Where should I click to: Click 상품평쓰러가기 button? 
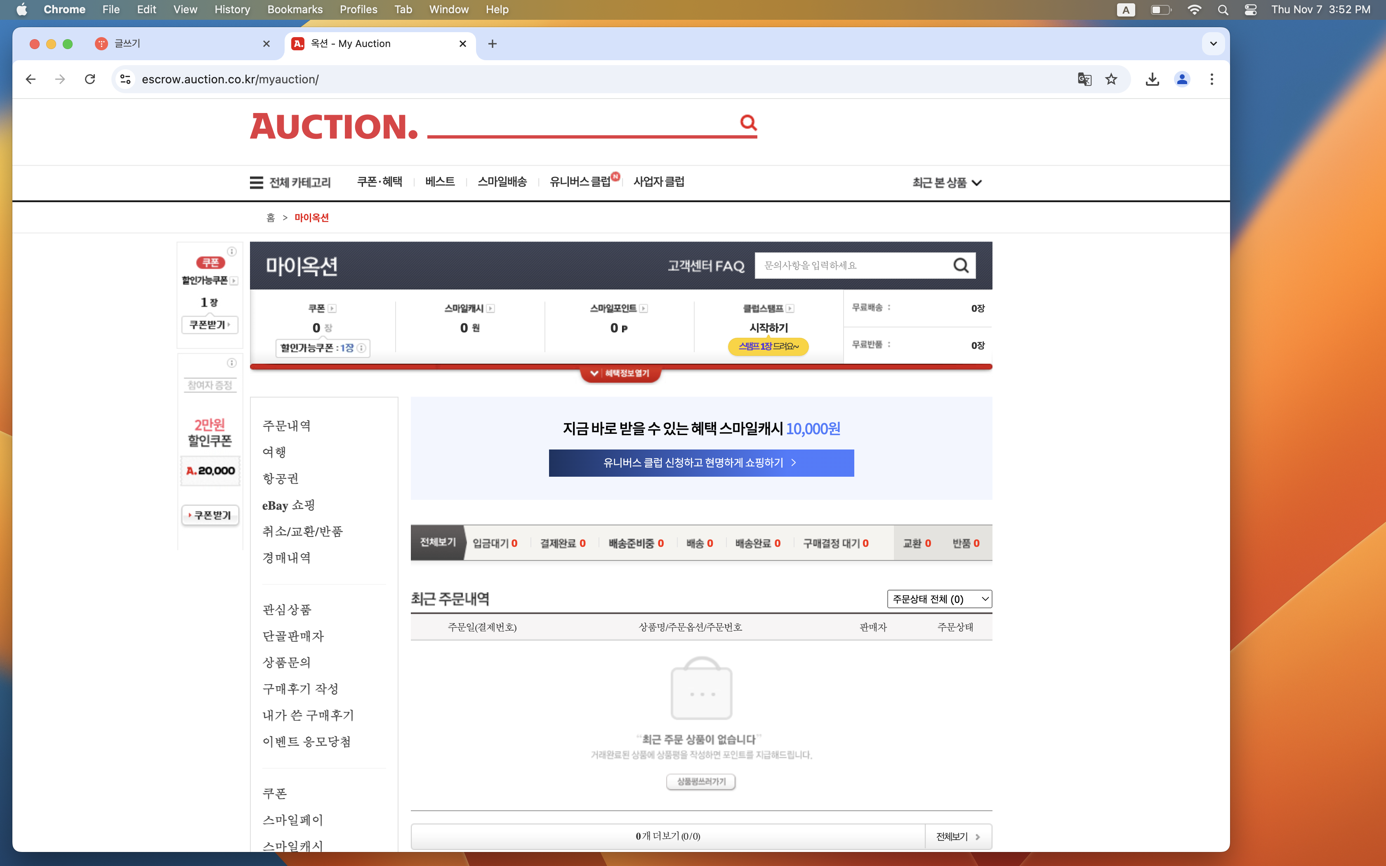(701, 781)
